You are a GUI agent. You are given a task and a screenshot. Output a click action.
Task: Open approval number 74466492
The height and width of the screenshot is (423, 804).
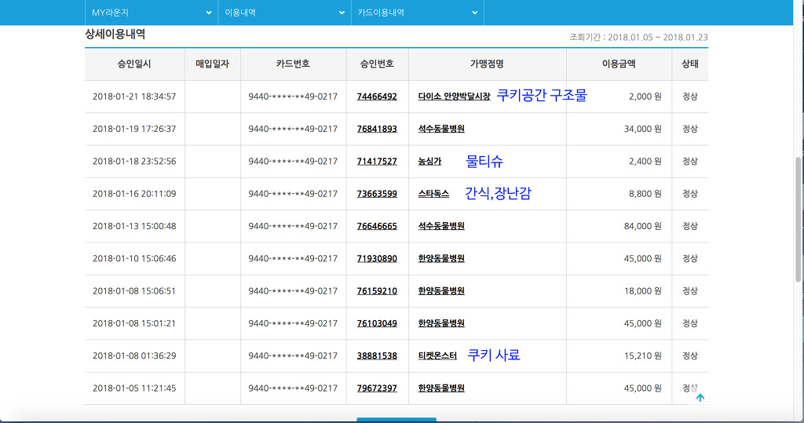tap(377, 97)
